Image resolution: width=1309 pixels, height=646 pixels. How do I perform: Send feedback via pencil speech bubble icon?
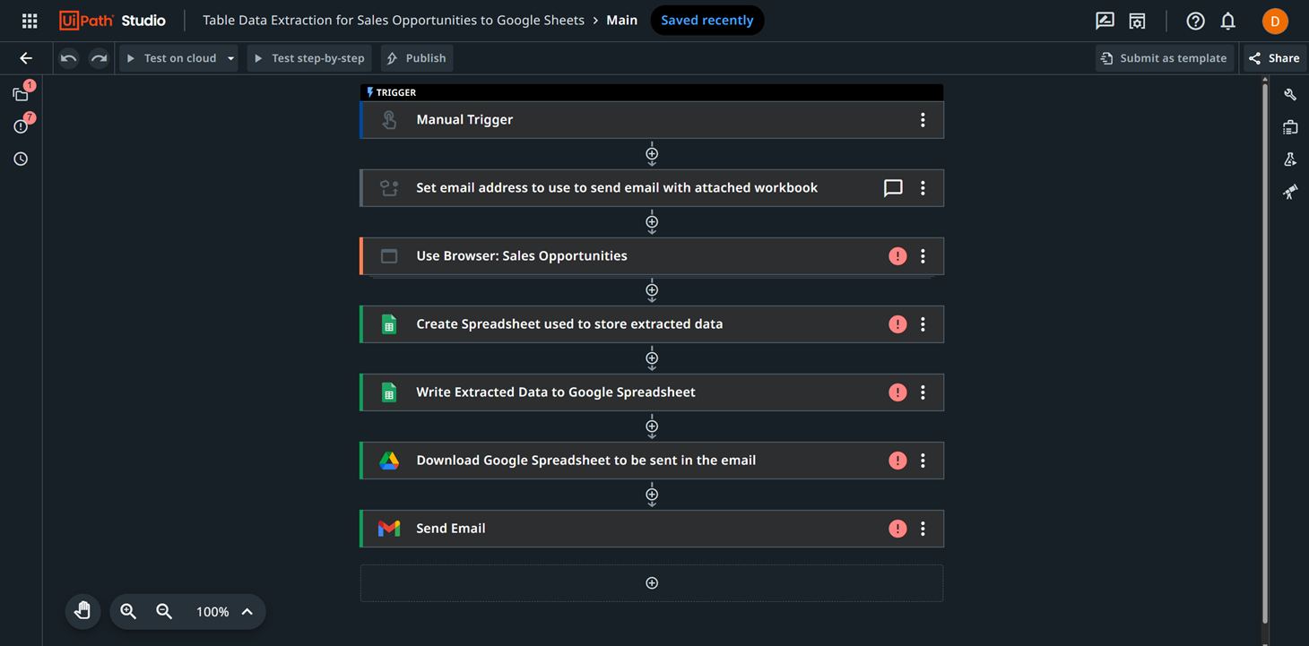(1105, 20)
